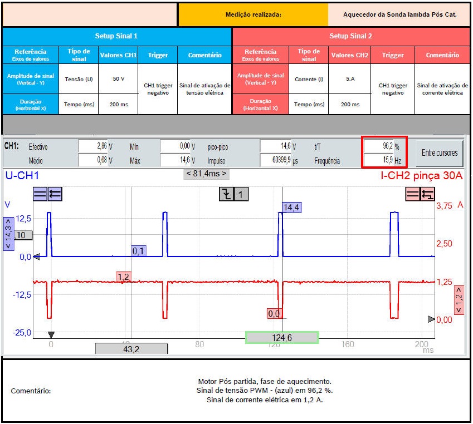The height and width of the screenshot is (424, 473).
Task: Click the blue 14,3 vertical amplitude cursor delta
Action: pos(8,234)
